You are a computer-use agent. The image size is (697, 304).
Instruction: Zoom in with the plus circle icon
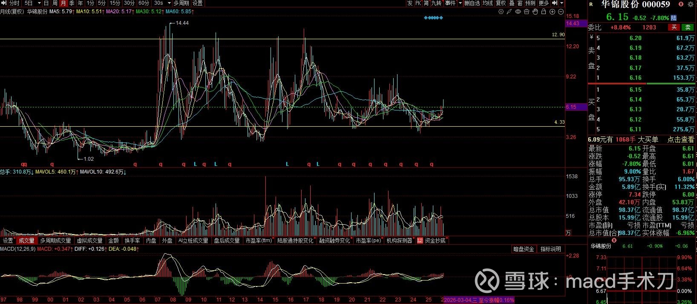tap(553, 12)
